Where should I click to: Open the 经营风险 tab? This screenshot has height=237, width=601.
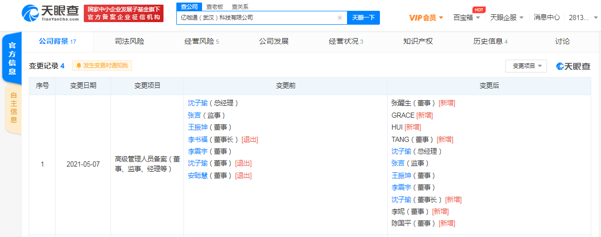pos(202,41)
